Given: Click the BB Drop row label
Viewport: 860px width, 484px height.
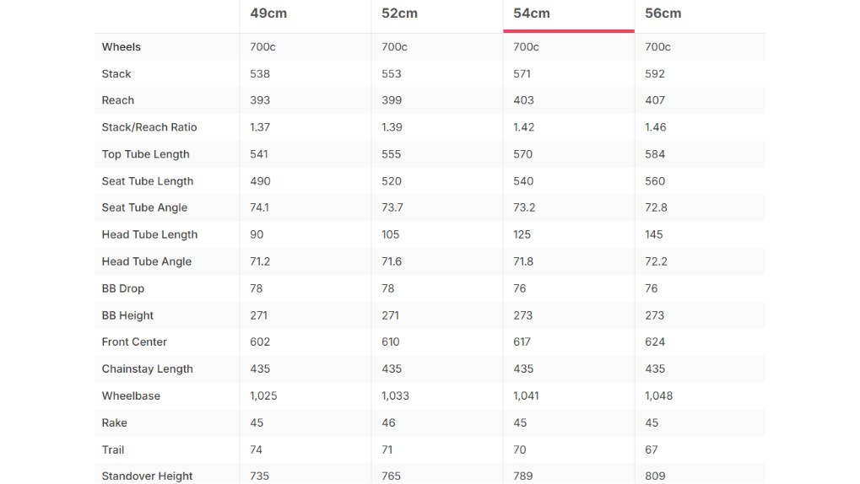Looking at the screenshot, I should tap(123, 288).
